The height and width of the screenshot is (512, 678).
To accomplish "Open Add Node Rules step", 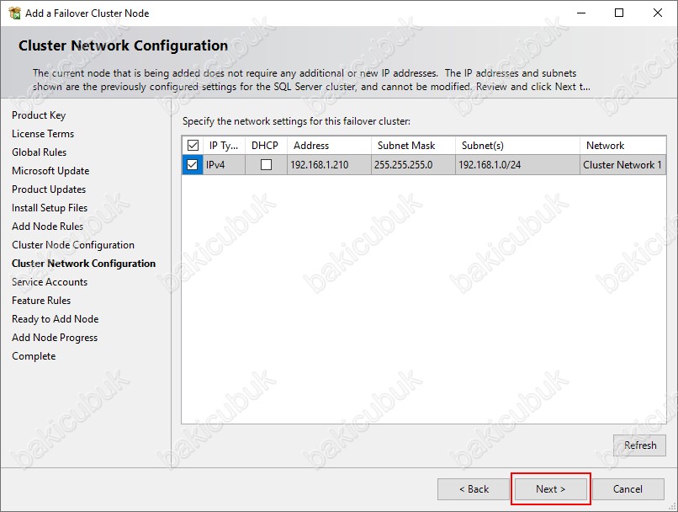I will (x=47, y=227).
